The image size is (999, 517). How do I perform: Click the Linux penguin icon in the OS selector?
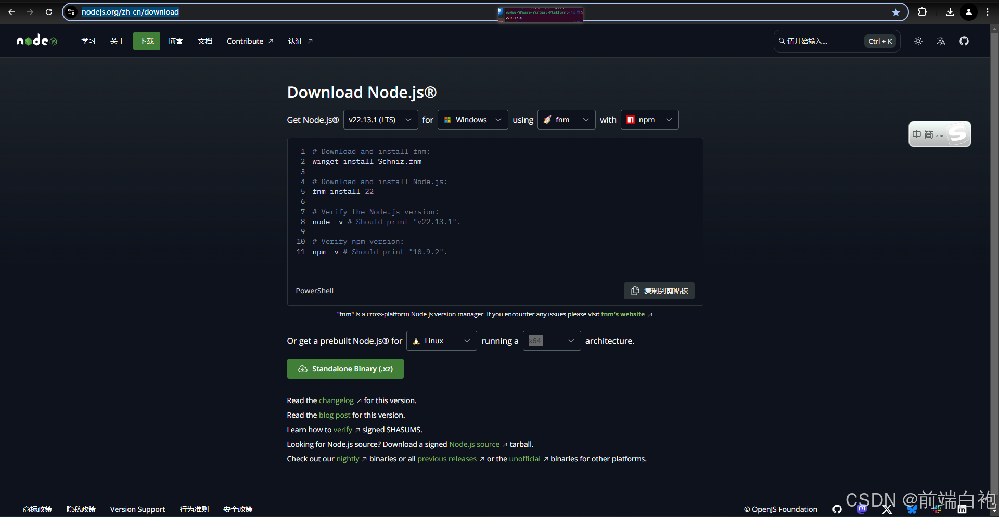click(x=416, y=341)
